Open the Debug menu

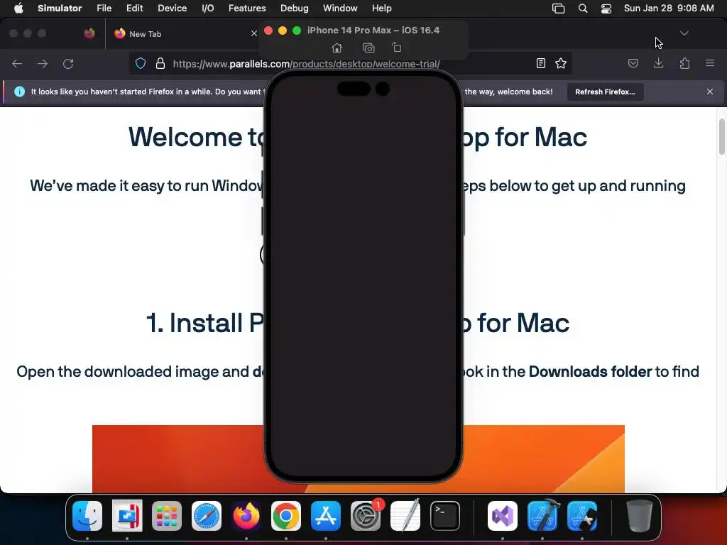(x=295, y=9)
